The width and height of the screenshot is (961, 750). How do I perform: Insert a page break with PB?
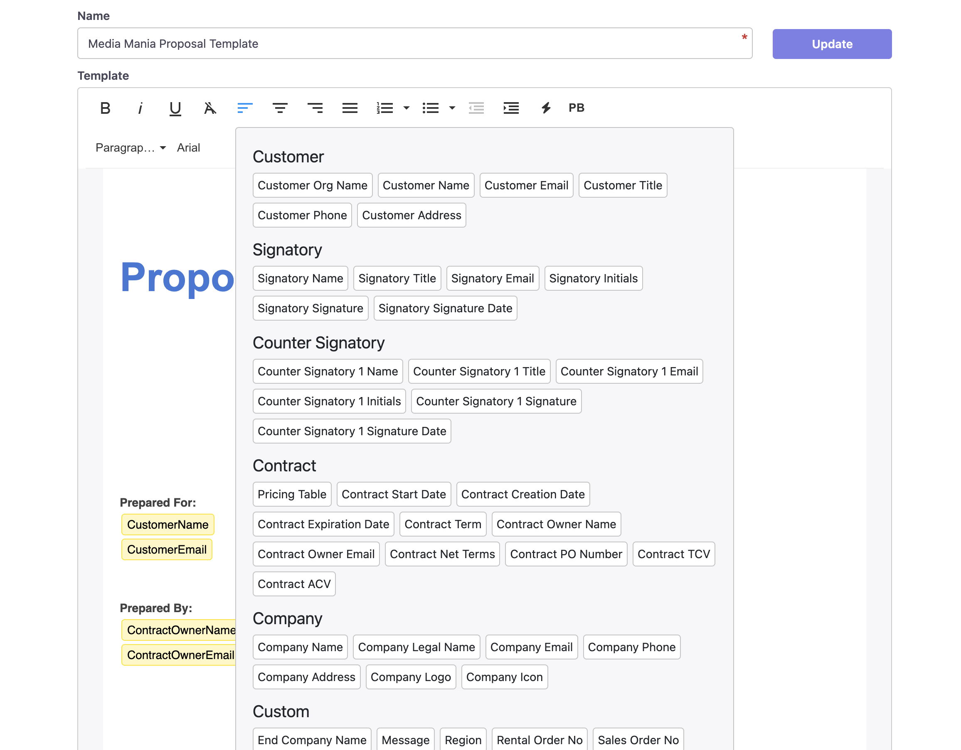click(576, 108)
